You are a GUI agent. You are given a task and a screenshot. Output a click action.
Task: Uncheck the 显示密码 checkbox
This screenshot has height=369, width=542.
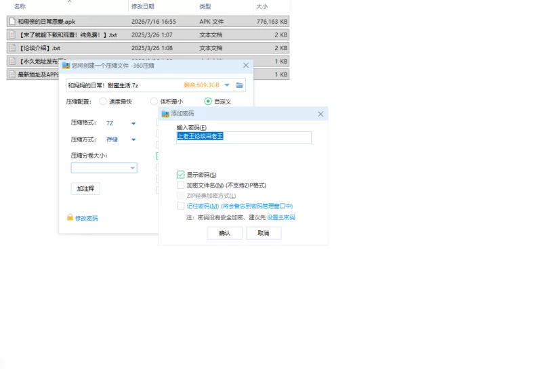coord(180,175)
